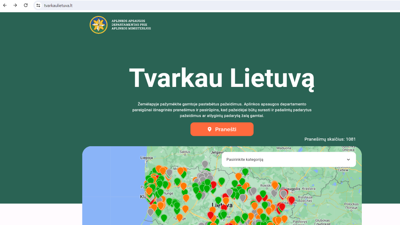Click the Liepoja city label on map
The width and height of the screenshot is (400, 225).
click(x=146, y=158)
